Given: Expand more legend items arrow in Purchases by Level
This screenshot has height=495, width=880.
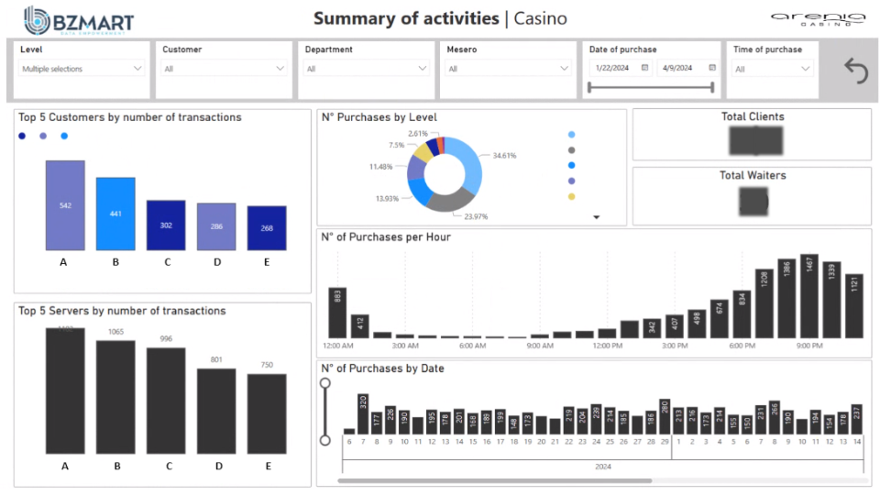Looking at the screenshot, I should tap(597, 217).
